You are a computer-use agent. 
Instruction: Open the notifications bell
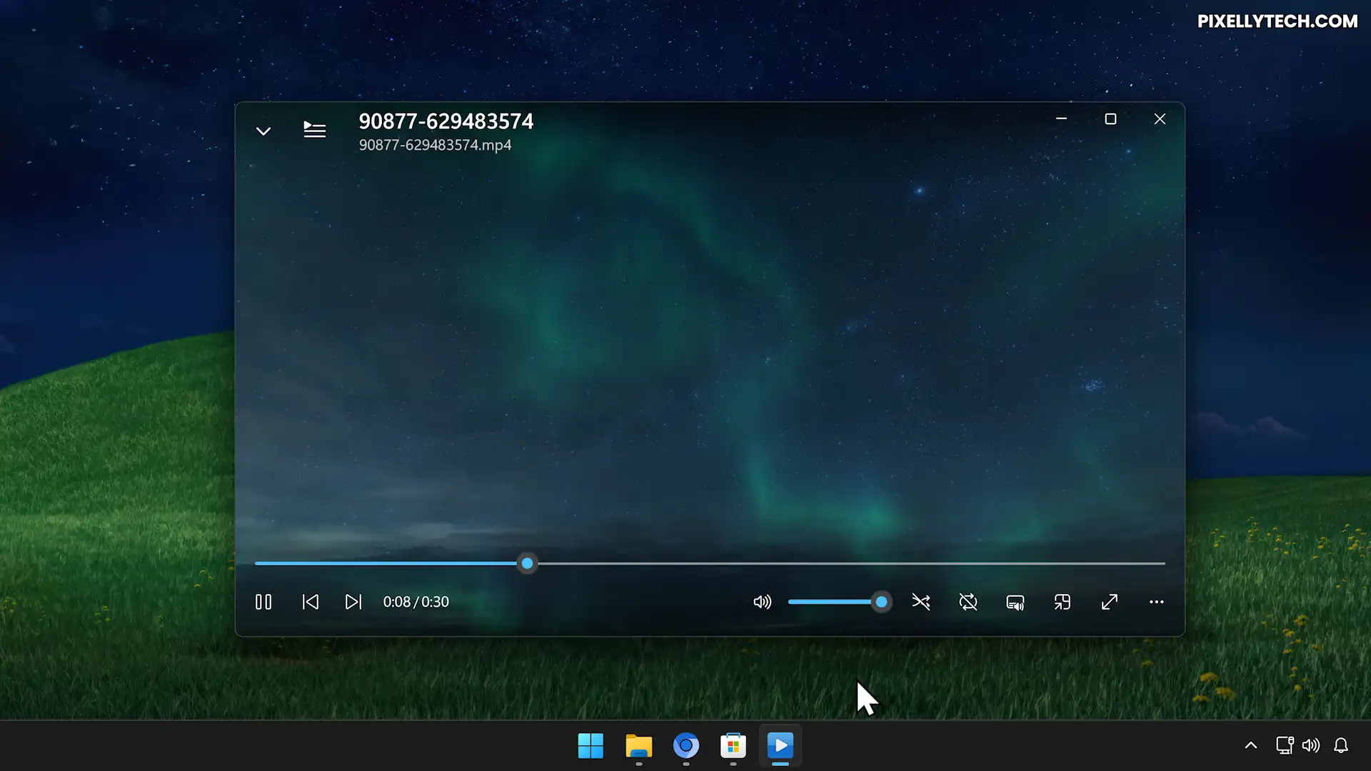1341,745
